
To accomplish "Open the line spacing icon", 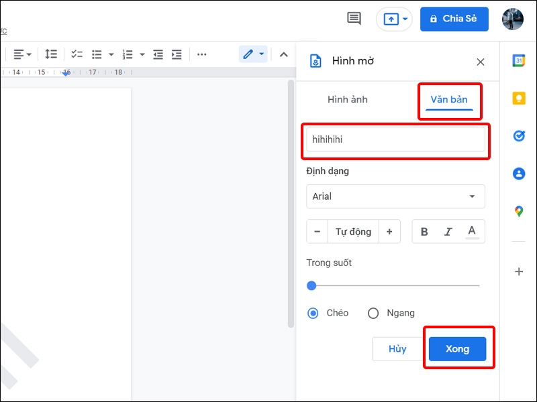I will [x=51, y=54].
